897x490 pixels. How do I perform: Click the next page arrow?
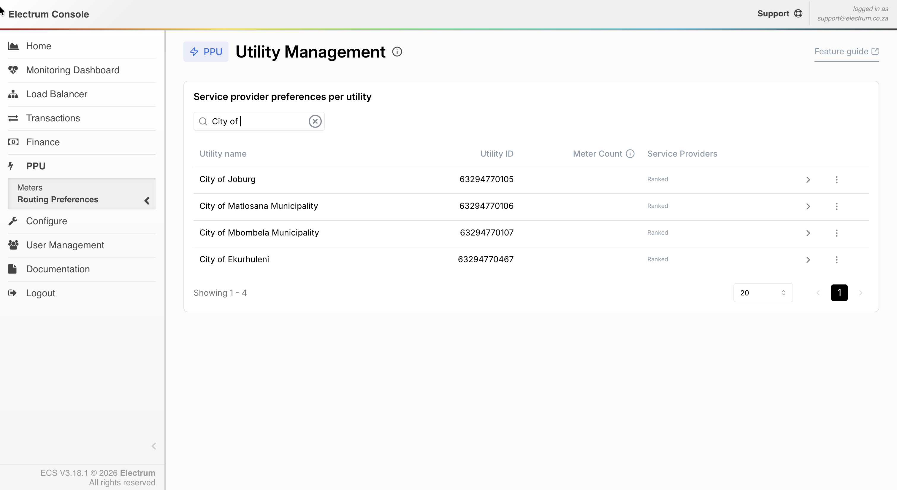[860, 293]
